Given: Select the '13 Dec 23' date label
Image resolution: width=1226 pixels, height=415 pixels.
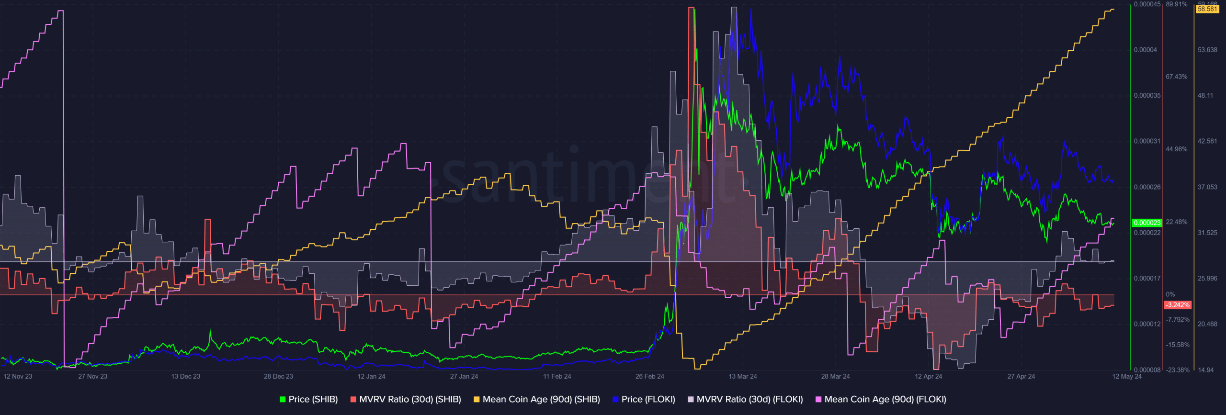Looking at the screenshot, I should point(186,376).
